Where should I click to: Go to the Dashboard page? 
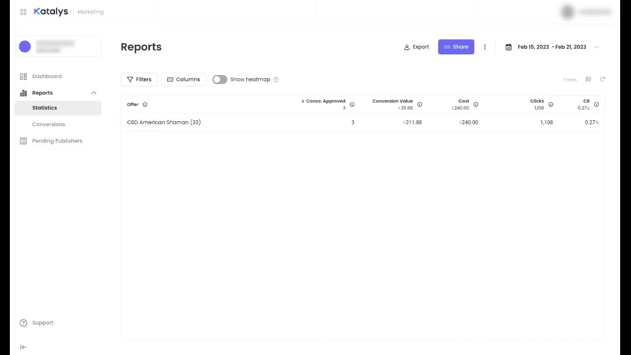pyautogui.click(x=47, y=76)
